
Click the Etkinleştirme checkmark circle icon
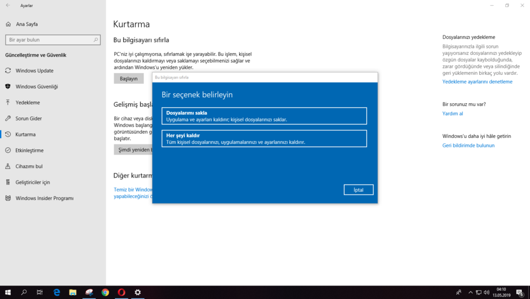coord(8,150)
